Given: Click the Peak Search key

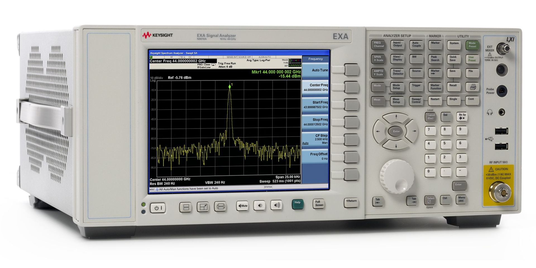Looking at the screenshot, I should click(435, 59).
